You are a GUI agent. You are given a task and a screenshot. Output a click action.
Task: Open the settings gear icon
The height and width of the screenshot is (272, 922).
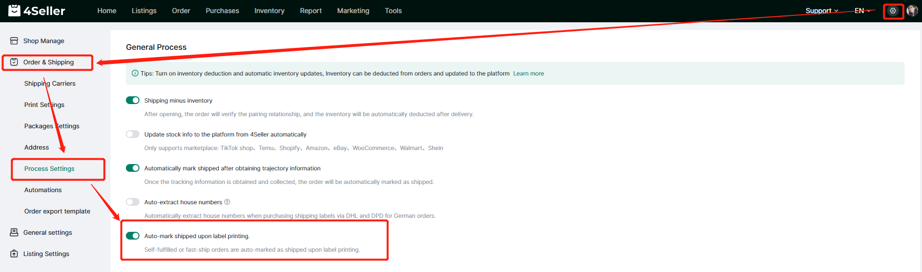(x=893, y=11)
